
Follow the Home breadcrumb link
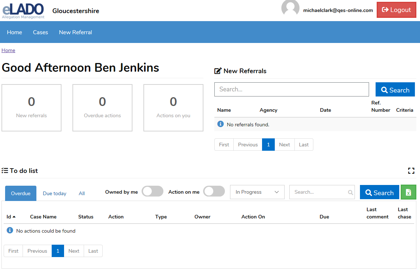(x=8, y=51)
